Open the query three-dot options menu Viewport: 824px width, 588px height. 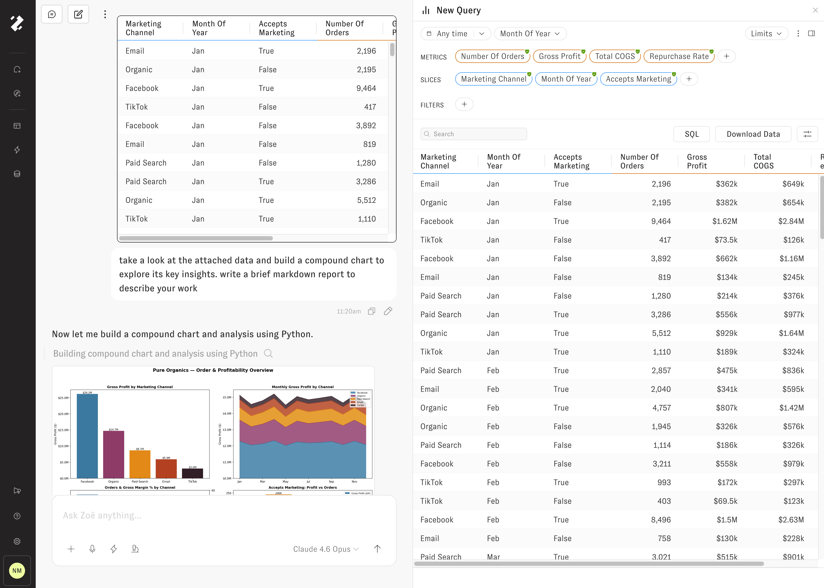click(798, 34)
